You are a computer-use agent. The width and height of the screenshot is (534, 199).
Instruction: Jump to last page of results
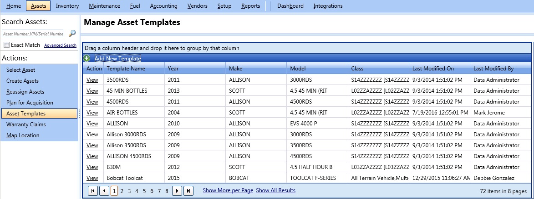pos(188,191)
